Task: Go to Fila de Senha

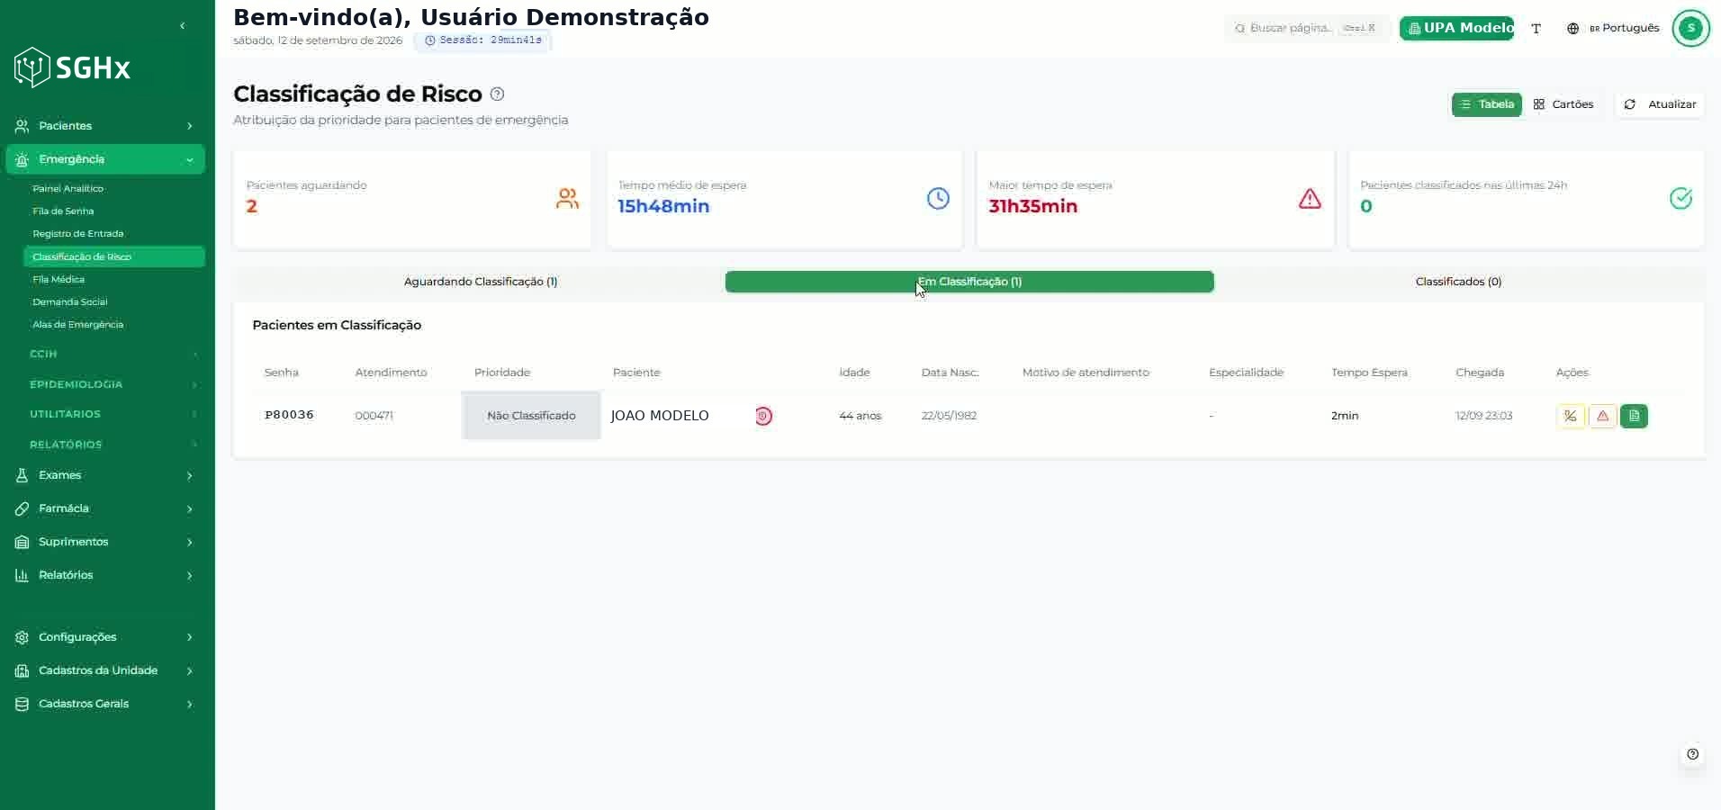Action: click(63, 211)
